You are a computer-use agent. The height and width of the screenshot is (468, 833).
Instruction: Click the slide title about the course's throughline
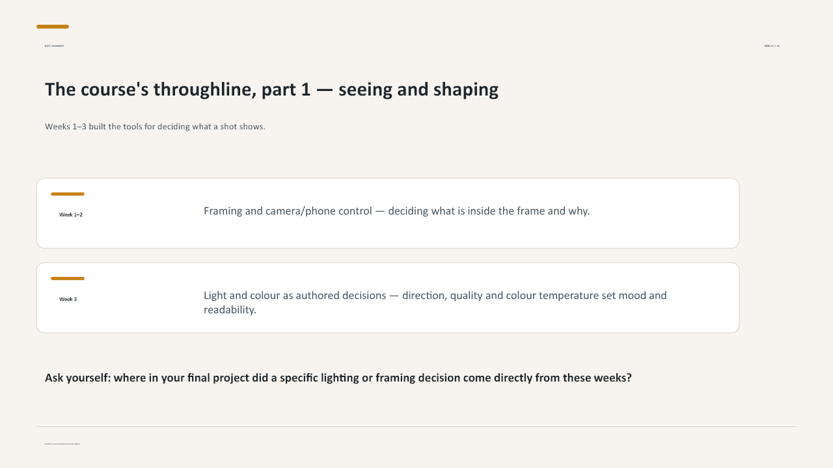coord(271,89)
